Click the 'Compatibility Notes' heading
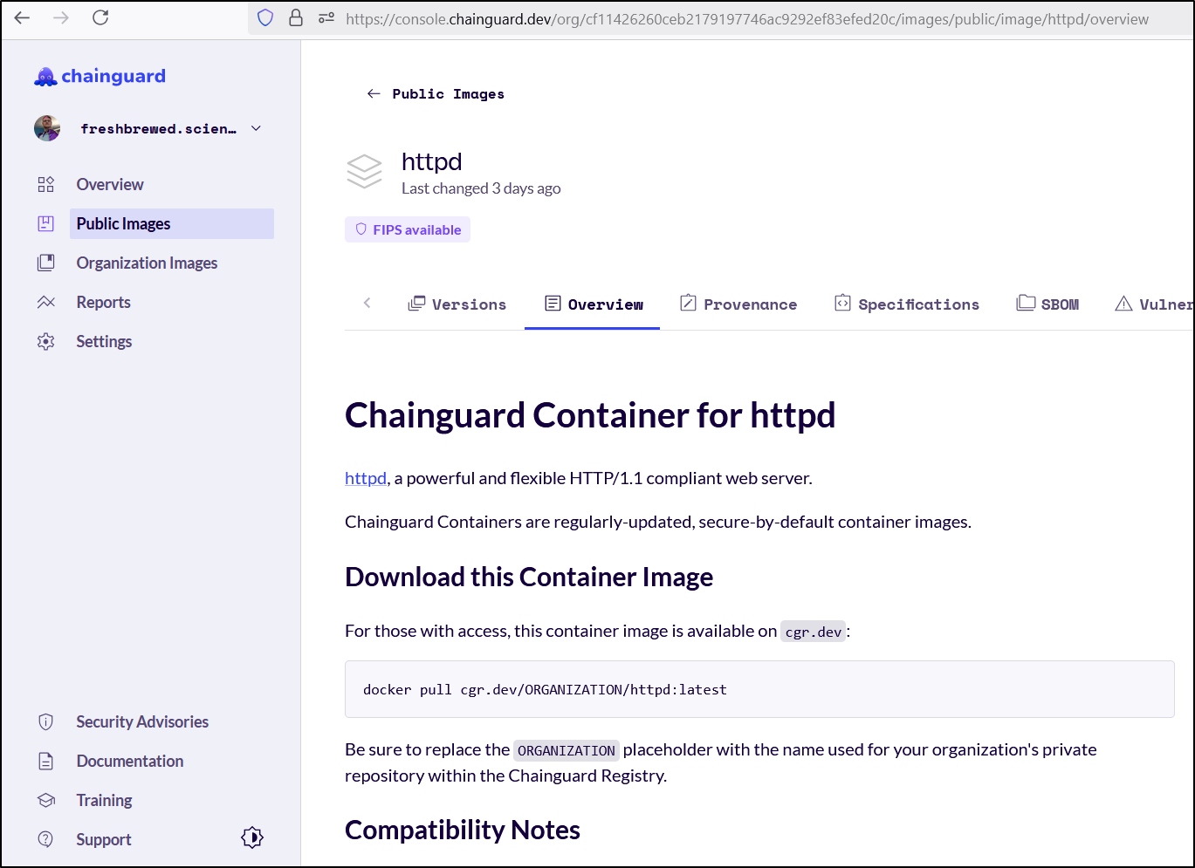1195x868 pixels. 463,830
